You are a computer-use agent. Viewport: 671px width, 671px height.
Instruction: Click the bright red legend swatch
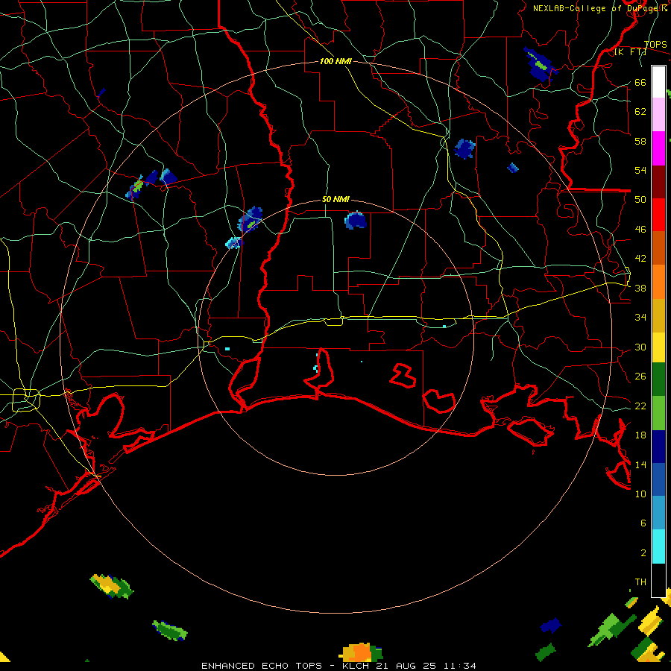pyautogui.click(x=658, y=215)
